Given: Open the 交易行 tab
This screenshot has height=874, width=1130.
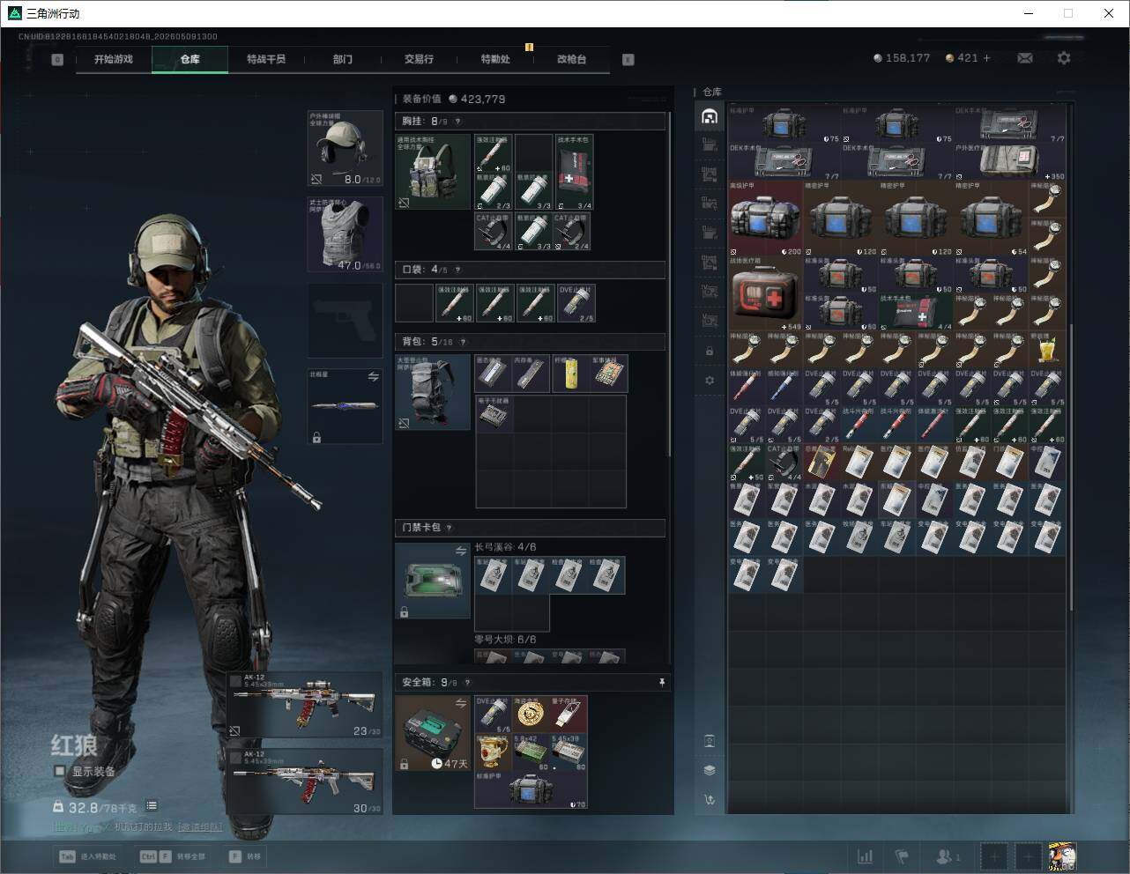Looking at the screenshot, I should pyautogui.click(x=419, y=59).
